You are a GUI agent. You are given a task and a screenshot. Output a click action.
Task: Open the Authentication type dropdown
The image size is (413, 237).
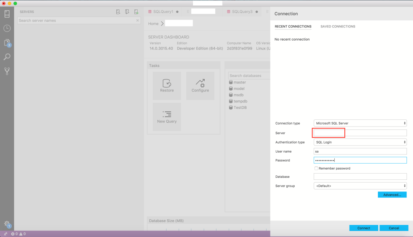coord(360,142)
